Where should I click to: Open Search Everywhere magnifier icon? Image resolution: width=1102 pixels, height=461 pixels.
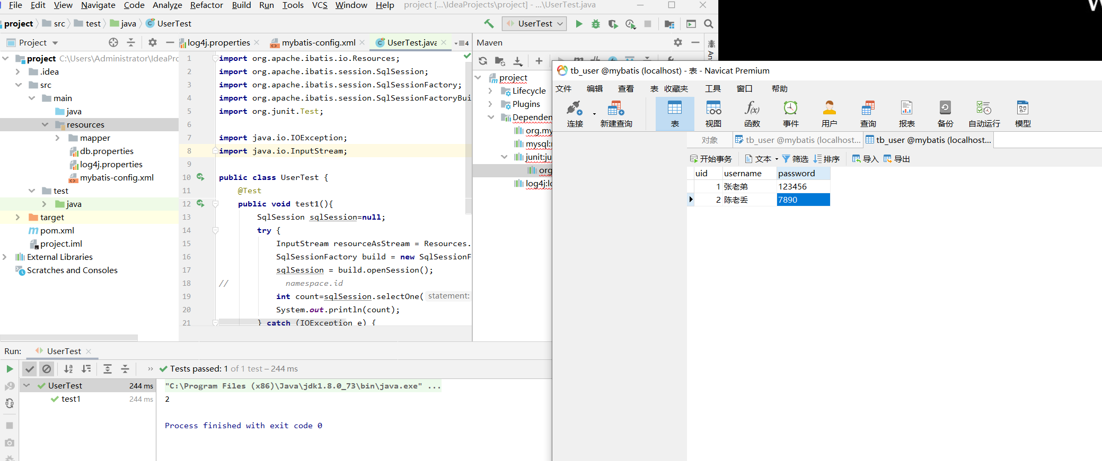(x=708, y=24)
